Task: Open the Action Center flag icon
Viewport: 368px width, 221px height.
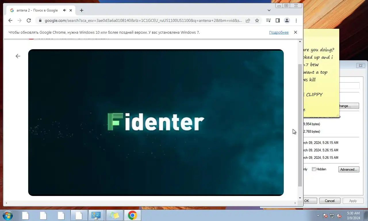Action: 325,216
